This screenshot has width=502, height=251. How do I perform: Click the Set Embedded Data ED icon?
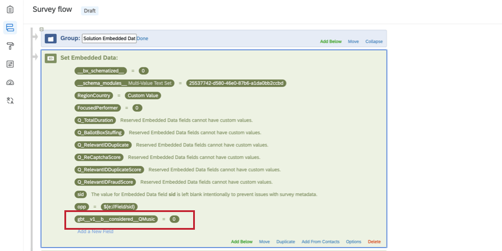tap(51, 58)
